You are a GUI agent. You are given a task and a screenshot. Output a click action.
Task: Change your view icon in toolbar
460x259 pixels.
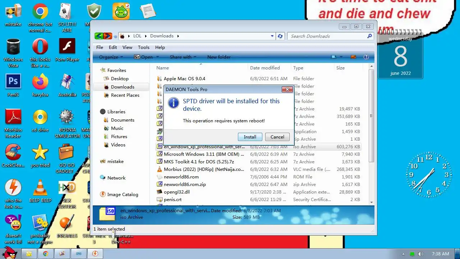[x=334, y=57]
